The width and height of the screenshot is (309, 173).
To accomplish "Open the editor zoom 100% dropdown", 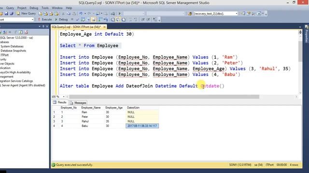I will point(63,97).
